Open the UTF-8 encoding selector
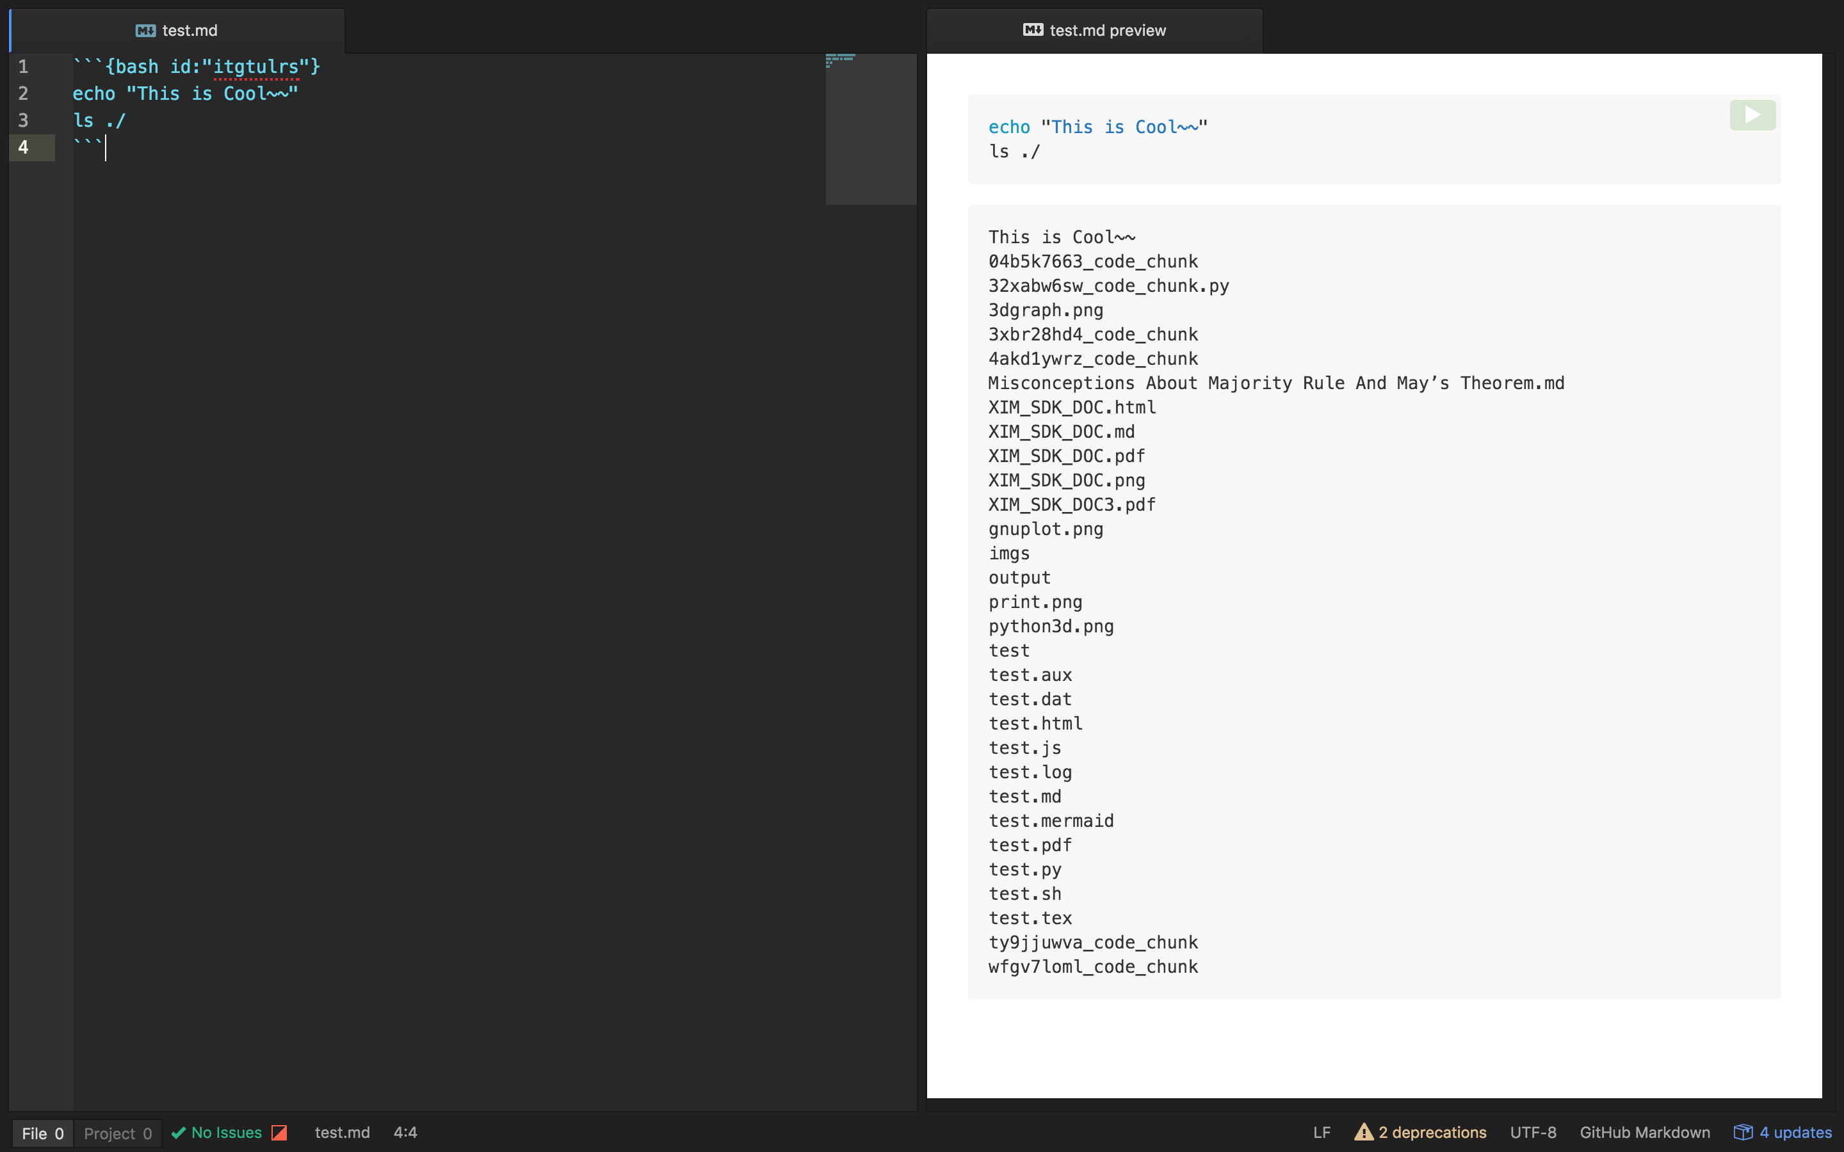 point(1532,1132)
